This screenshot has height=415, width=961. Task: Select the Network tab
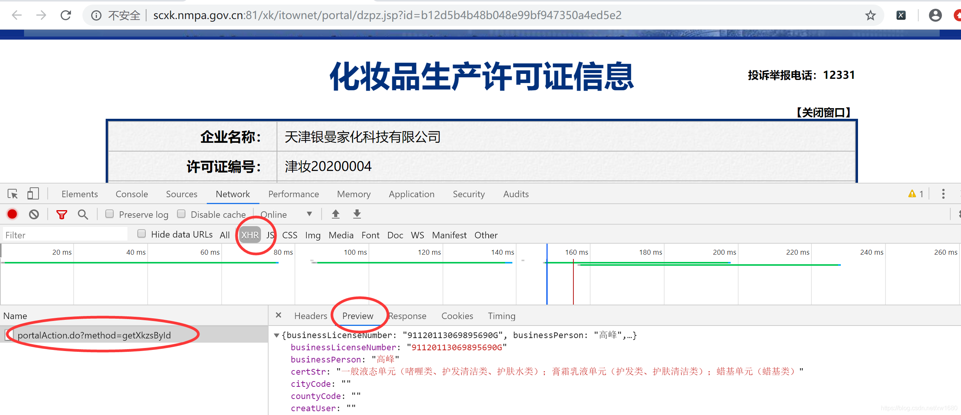(x=233, y=194)
